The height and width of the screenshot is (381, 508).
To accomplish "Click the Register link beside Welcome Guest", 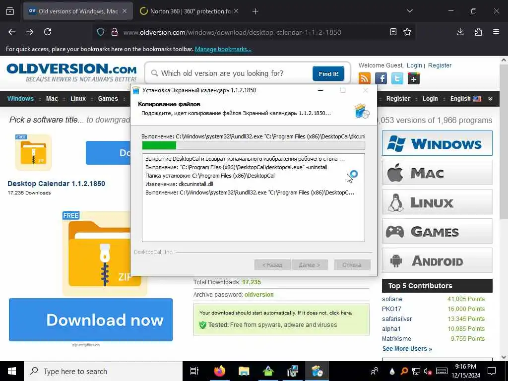I will (x=440, y=65).
